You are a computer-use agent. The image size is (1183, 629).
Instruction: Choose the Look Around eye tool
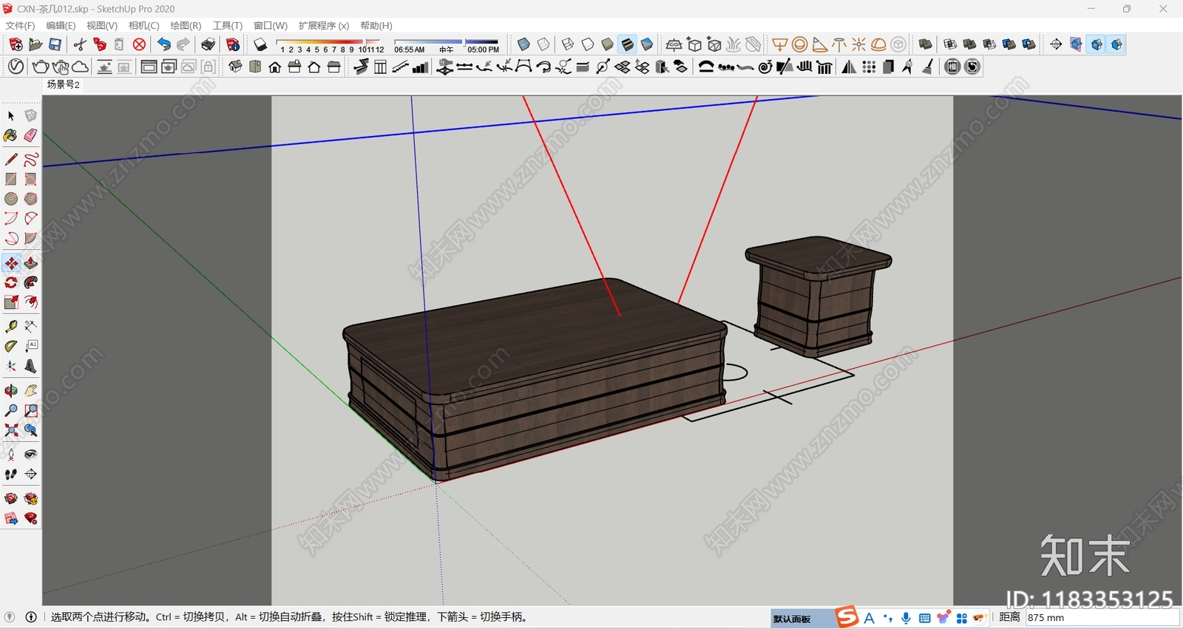pyautogui.click(x=30, y=454)
